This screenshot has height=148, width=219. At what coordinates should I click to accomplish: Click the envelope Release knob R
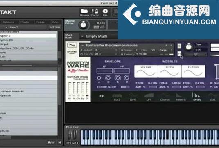126,77
